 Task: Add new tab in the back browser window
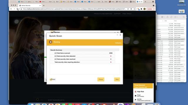[145, 2]
